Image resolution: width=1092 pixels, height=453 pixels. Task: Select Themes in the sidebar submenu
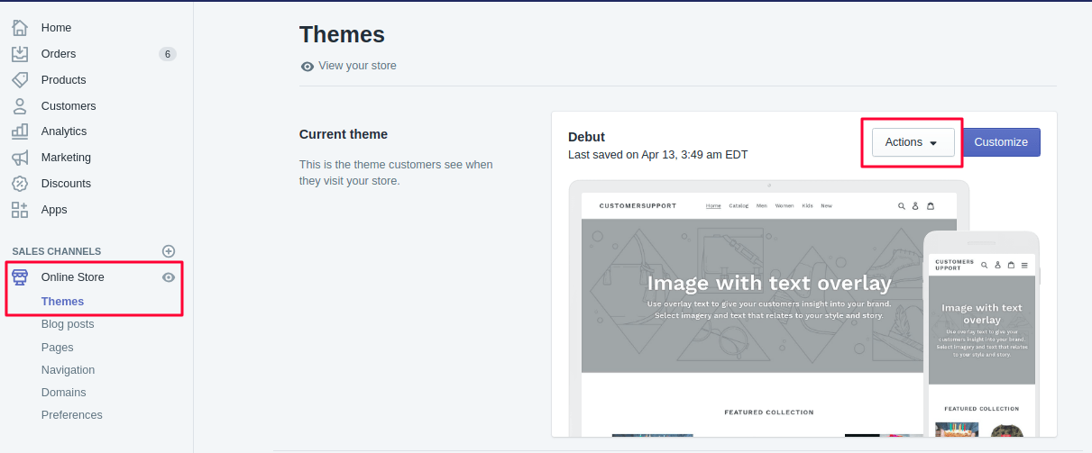coord(62,302)
